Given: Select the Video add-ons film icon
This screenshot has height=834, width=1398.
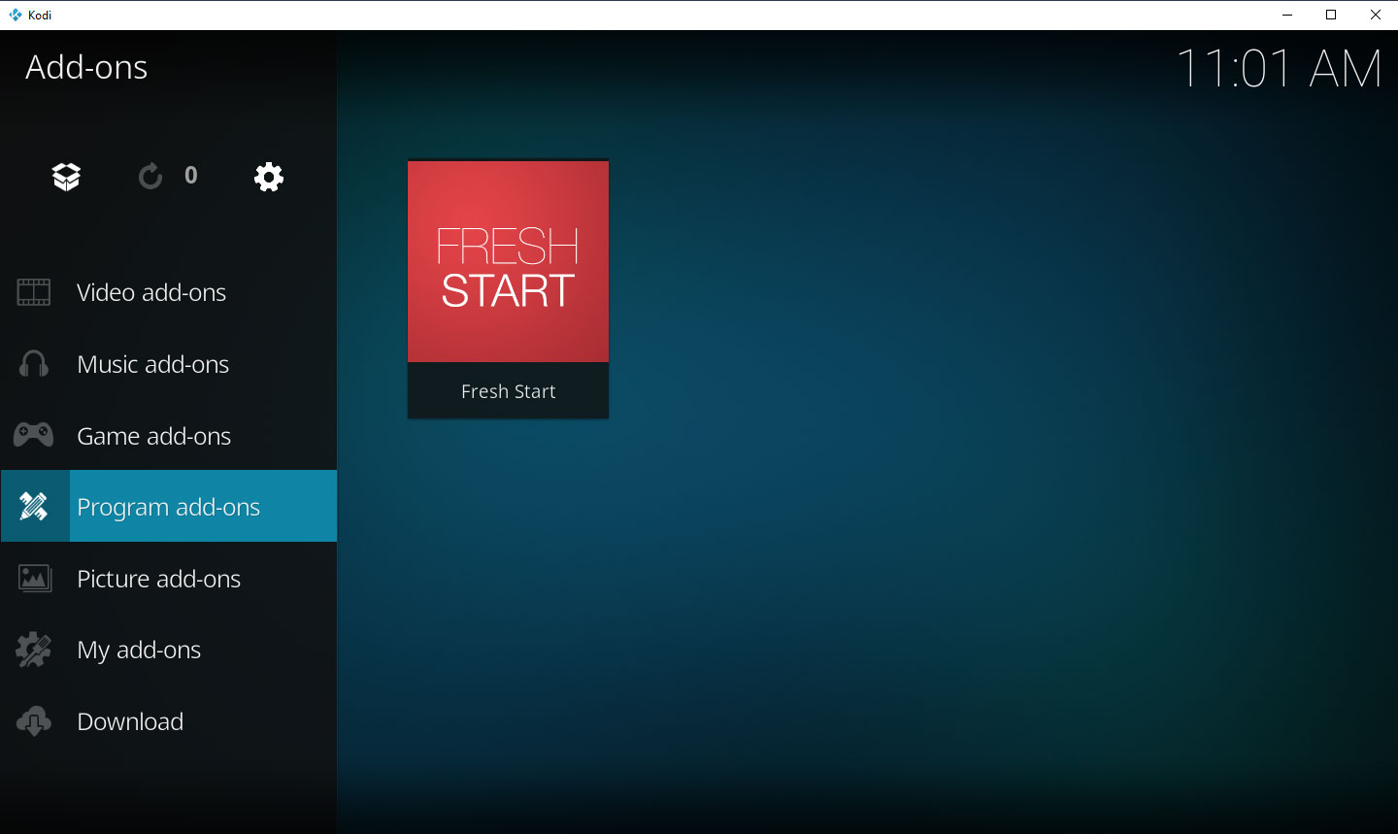Looking at the screenshot, I should [34, 291].
